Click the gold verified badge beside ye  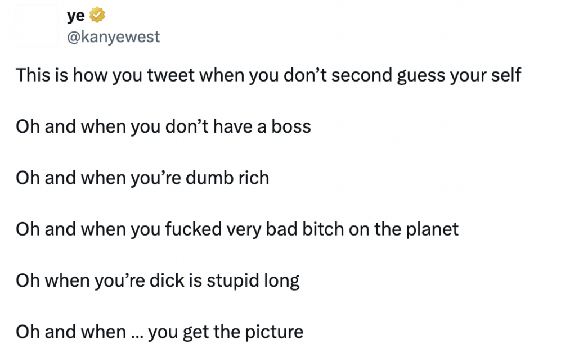click(x=97, y=15)
